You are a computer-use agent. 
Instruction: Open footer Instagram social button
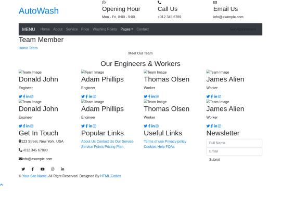(53, 169)
